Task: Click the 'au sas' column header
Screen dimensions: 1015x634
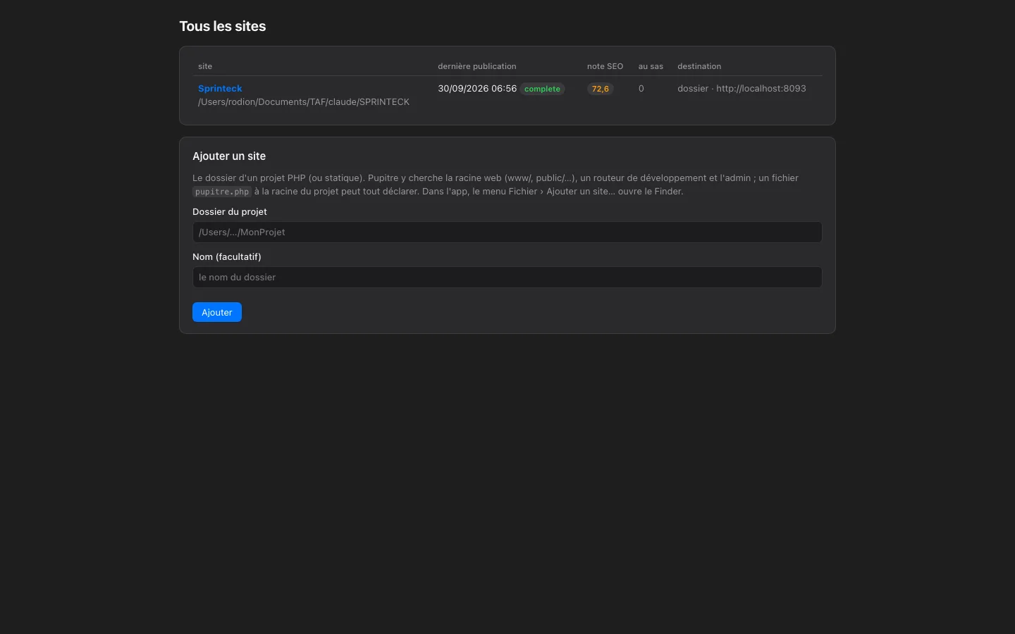Action: pyautogui.click(x=651, y=66)
